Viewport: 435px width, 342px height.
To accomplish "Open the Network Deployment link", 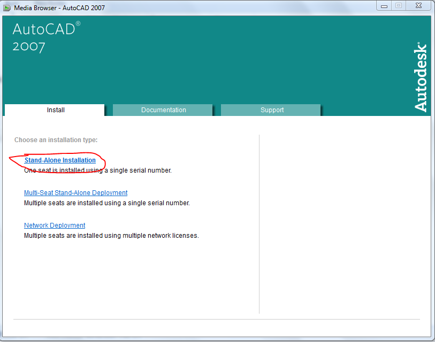I will pyautogui.click(x=54, y=225).
